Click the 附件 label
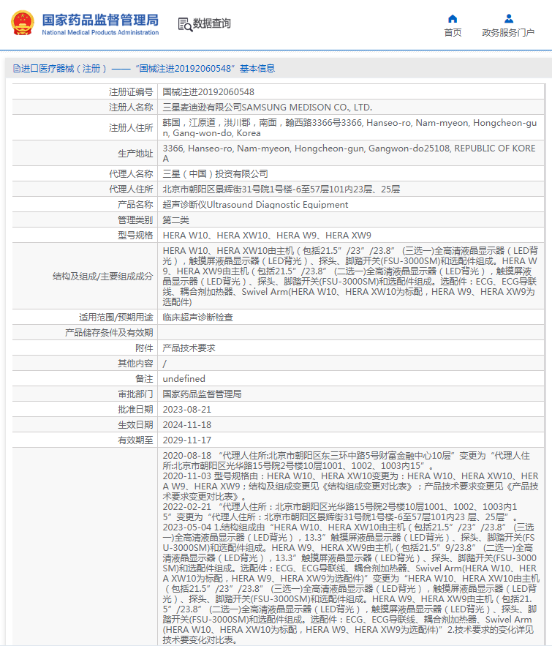The image size is (552, 646). pyautogui.click(x=144, y=348)
